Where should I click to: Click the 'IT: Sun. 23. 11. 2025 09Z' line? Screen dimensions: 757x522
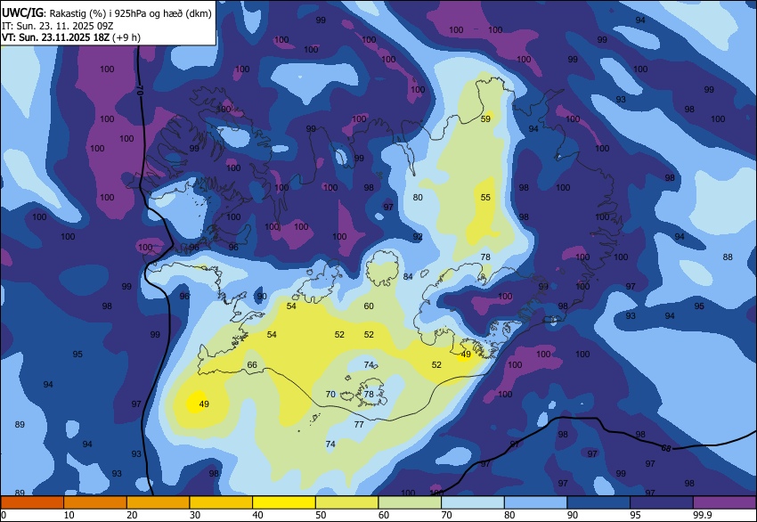coord(58,26)
